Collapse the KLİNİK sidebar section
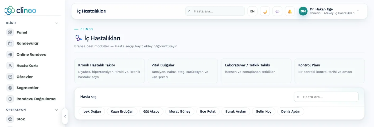 [56, 23]
